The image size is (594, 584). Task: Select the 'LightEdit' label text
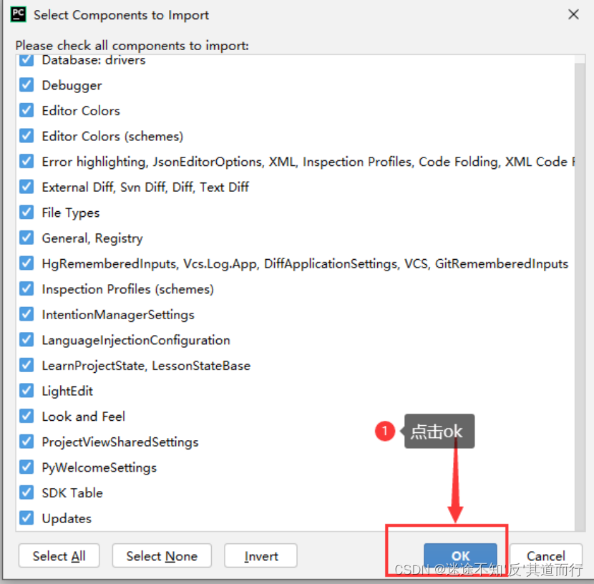tap(67, 391)
